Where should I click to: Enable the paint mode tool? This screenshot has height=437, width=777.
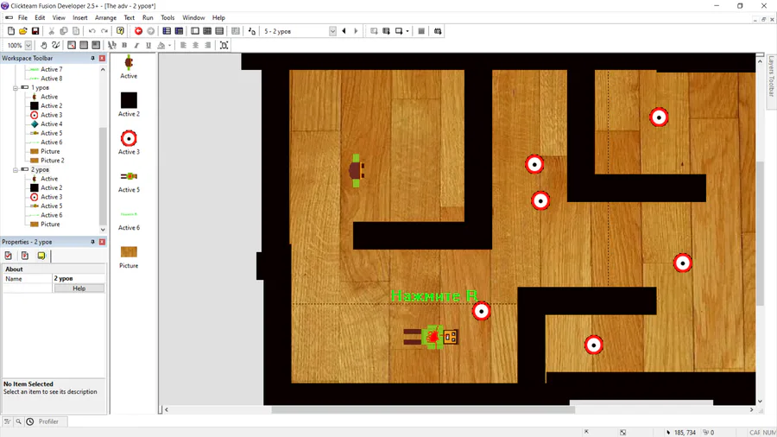point(55,45)
